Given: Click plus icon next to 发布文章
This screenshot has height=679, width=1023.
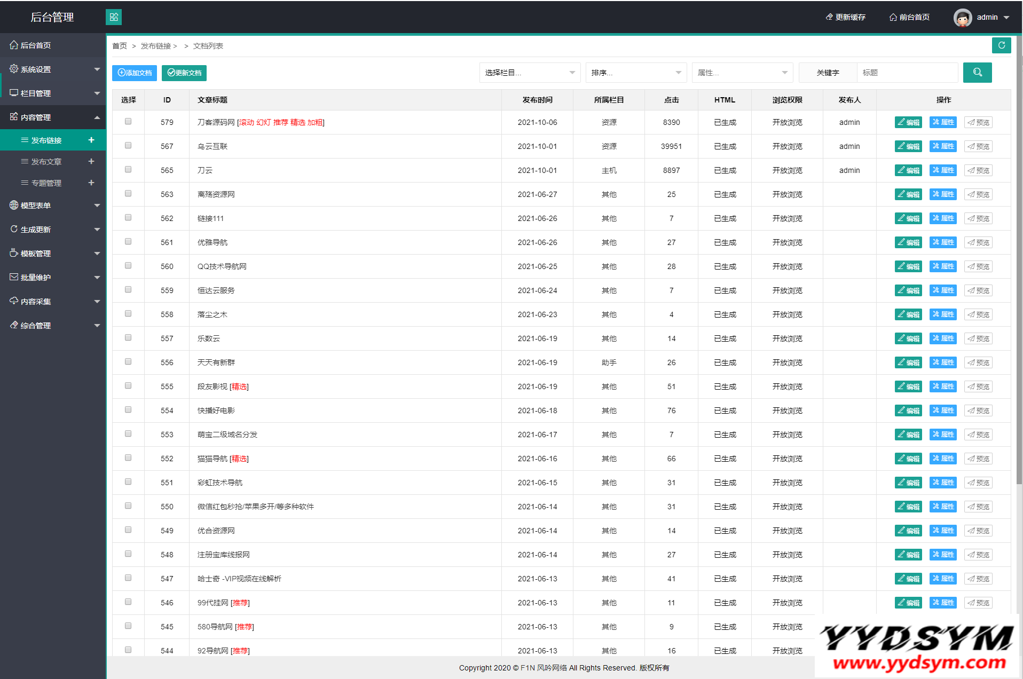Looking at the screenshot, I should 91,161.
